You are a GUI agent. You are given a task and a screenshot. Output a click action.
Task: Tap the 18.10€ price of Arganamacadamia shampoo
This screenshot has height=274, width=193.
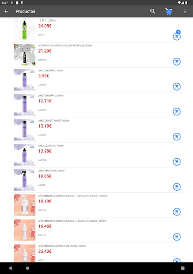(45, 201)
